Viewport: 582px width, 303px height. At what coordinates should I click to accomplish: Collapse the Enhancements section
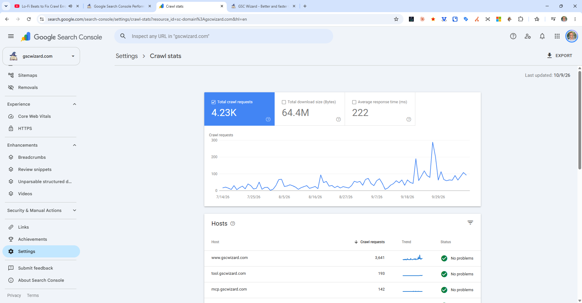(75, 145)
